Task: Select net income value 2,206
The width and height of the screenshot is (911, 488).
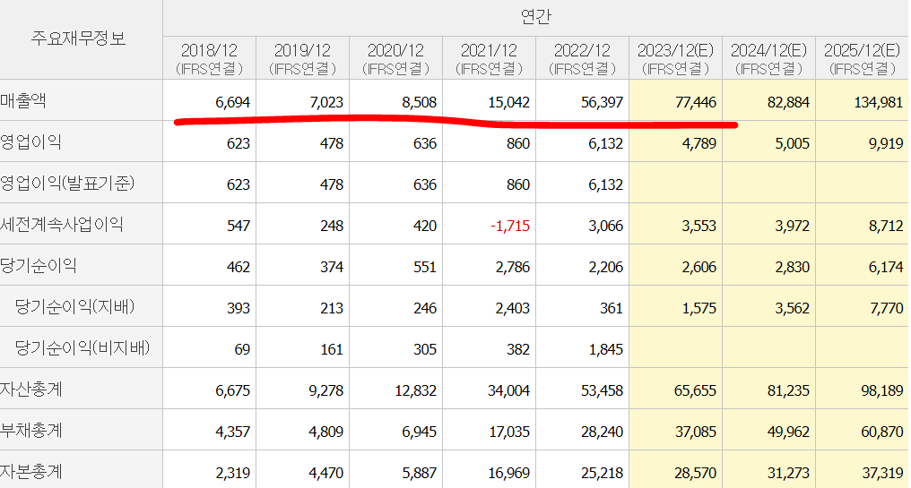Action: (x=605, y=267)
